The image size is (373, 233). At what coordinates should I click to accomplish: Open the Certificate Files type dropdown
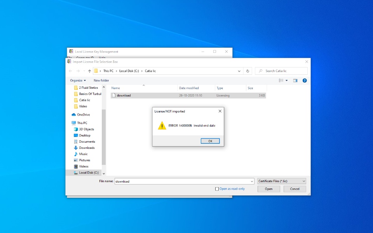(281, 181)
